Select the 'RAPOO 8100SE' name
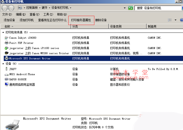The height and width of the screenshot is (130, 183). (x=18, y=79)
